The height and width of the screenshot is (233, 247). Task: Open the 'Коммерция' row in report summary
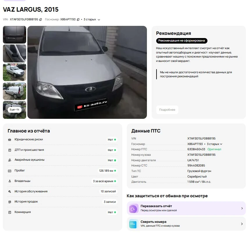click(62, 212)
